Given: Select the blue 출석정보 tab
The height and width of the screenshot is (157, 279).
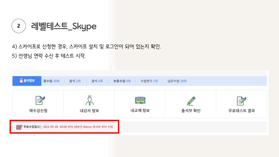Looking at the screenshot, I should pyautogui.click(x=27, y=81).
